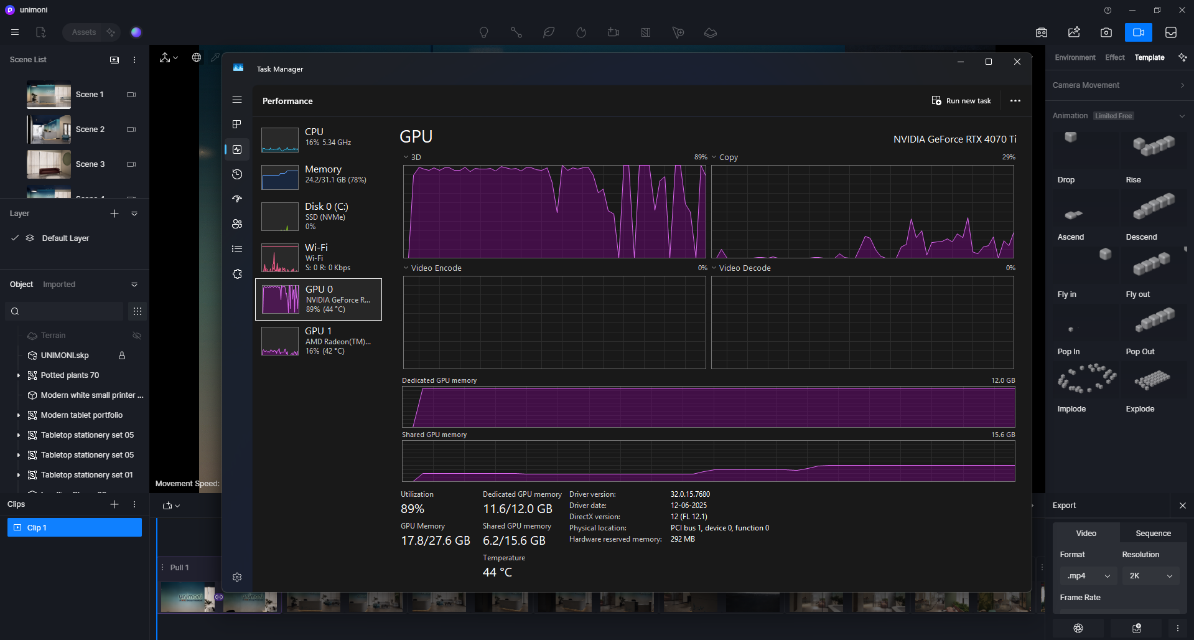The width and height of the screenshot is (1194, 640).
Task: Expand the Layer panel dropdown arrow
Action: (134, 214)
